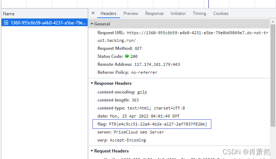Click the content-type text/html header
Screen dimensions: 276x159
[x=141, y=108]
